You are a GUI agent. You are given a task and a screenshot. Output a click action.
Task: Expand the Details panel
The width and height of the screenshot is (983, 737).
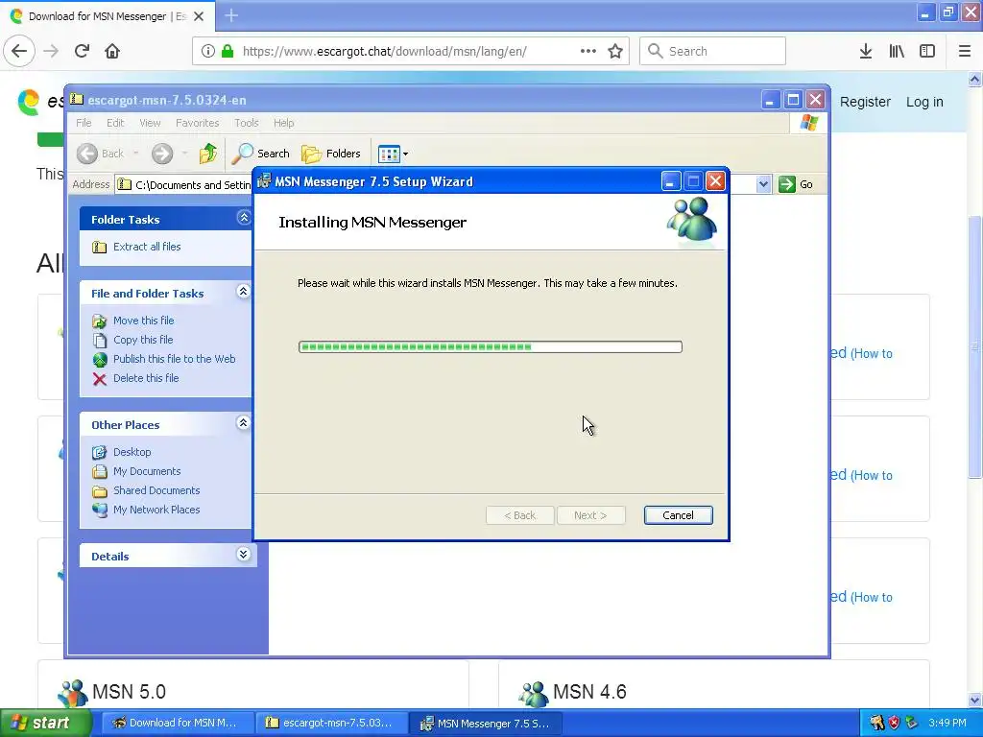point(243,555)
